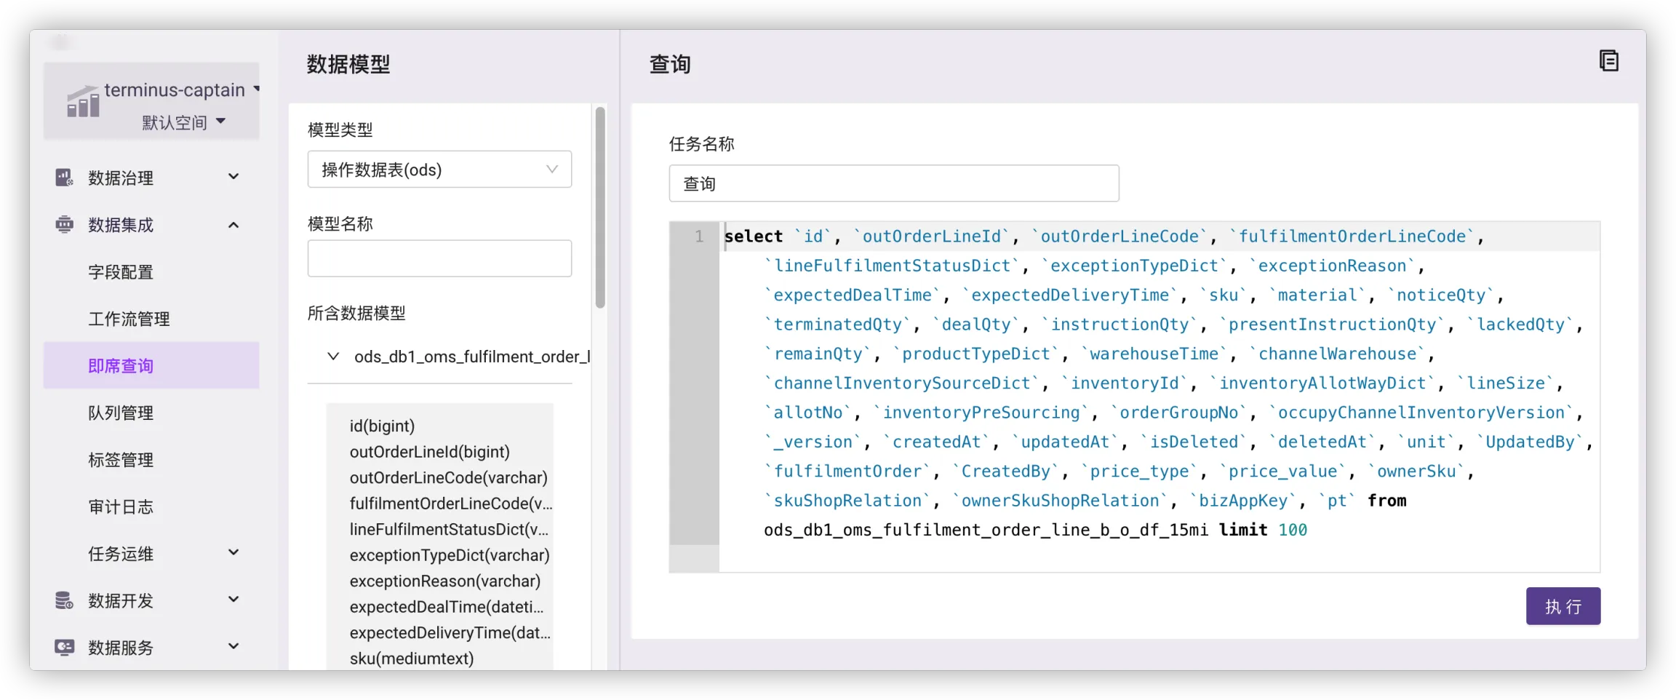This screenshot has height=700, width=1676.
Task: Open the 字段配置 menu item
Action: [x=121, y=272]
